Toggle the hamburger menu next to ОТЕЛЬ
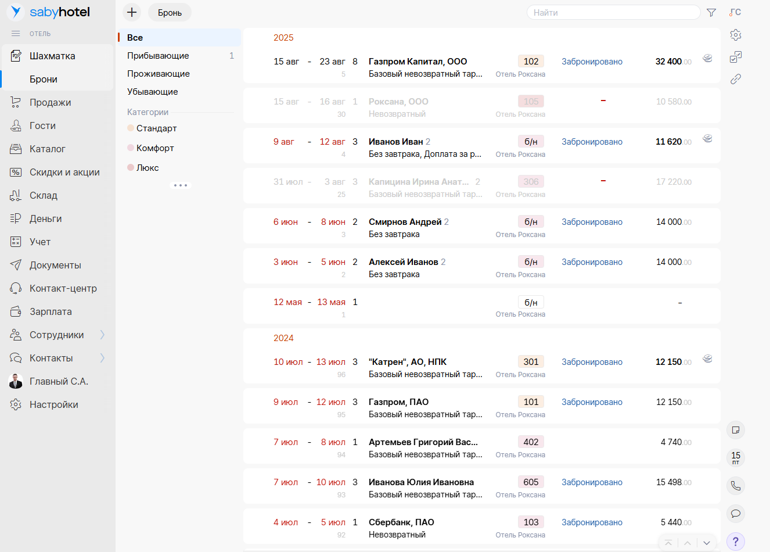 pyautogui.click(x=16, y=34)
